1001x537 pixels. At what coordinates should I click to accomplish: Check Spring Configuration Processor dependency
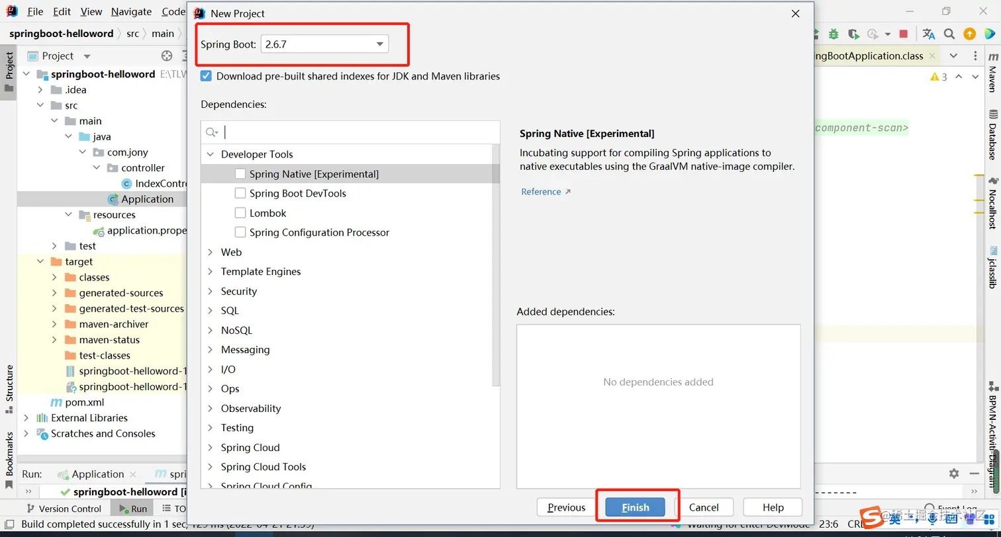tap(240, 232)
